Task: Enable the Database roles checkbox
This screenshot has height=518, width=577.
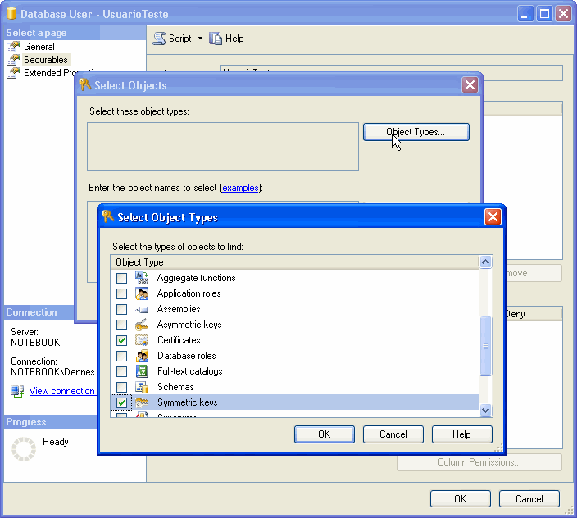Action: pyautogui.click(x=121, y=356)
